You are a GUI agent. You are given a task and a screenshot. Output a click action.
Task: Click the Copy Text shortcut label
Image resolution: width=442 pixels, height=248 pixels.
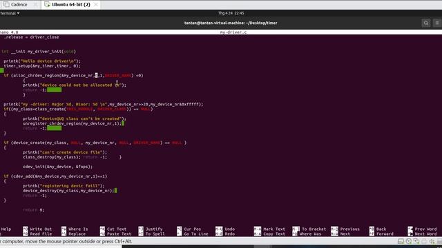coord(274,234)
